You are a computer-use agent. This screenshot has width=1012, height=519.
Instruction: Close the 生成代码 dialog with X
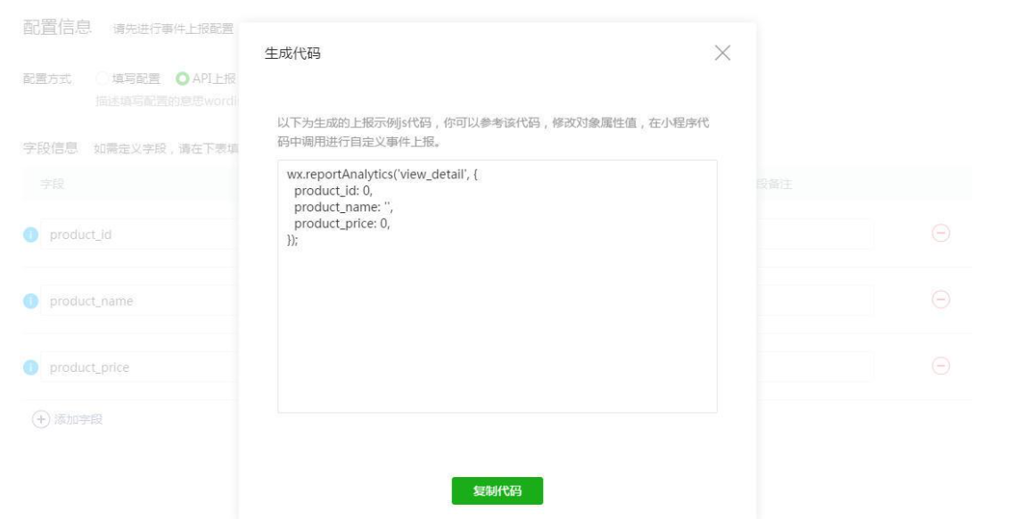point(722,53)
